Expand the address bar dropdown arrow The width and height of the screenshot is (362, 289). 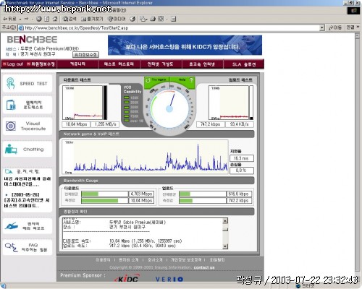click(x=321, y=28)
